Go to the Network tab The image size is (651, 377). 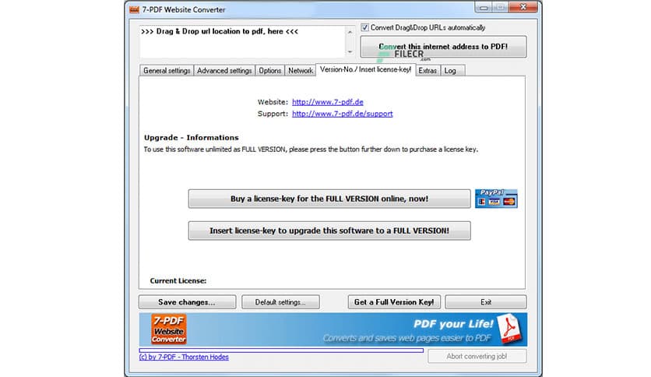(301, 71)
